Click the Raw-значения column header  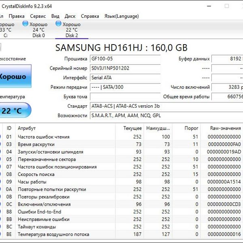pos(222,128)
